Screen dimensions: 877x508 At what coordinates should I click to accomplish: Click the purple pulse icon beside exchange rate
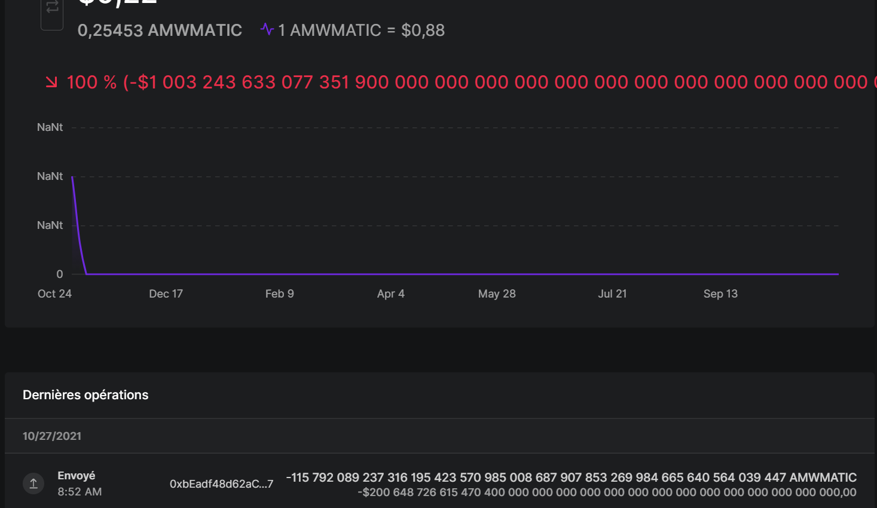click(267, 29)
